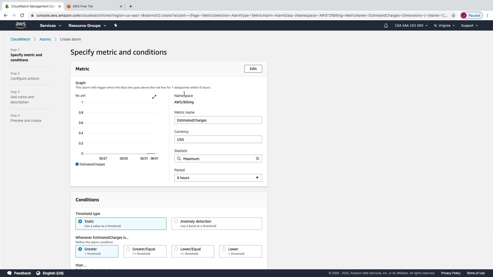This screenshot has width=493, height=277.
Task: Select the Lower threshold condition
Action: [224, 249]
